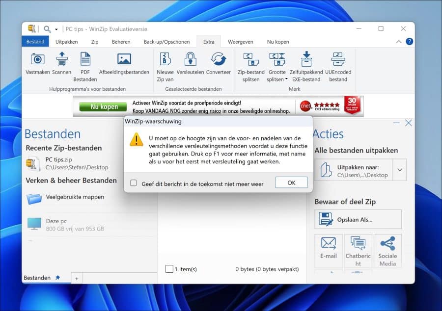Click Nieuwe Zip van icon

tap(165, 59)
